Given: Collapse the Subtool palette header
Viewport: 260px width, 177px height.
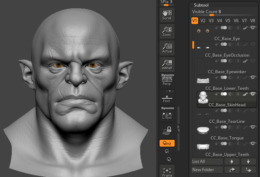Looking at the screenshot, I should click(201, 5).
